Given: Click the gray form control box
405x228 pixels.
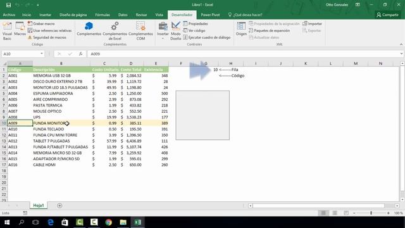Looking at the screenshot, I should (x=202, y=115).
